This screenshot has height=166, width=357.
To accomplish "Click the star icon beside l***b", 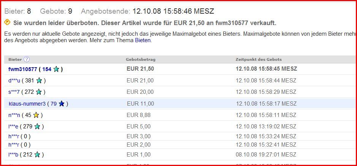I will coord(37,155).
